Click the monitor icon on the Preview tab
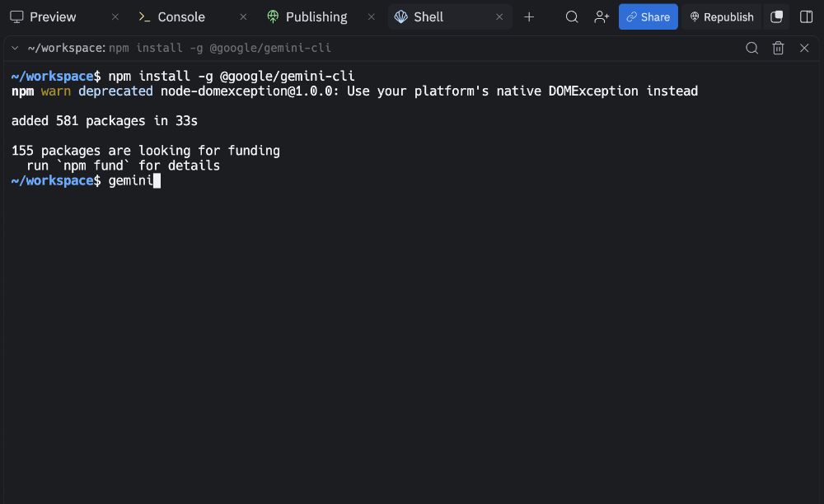 pos(16,16)
